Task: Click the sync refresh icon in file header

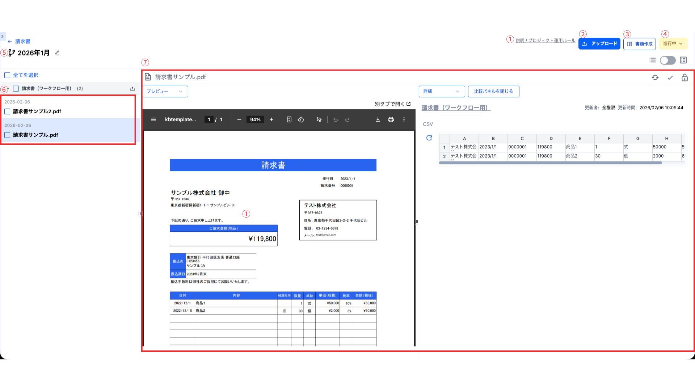Action: 655,77
